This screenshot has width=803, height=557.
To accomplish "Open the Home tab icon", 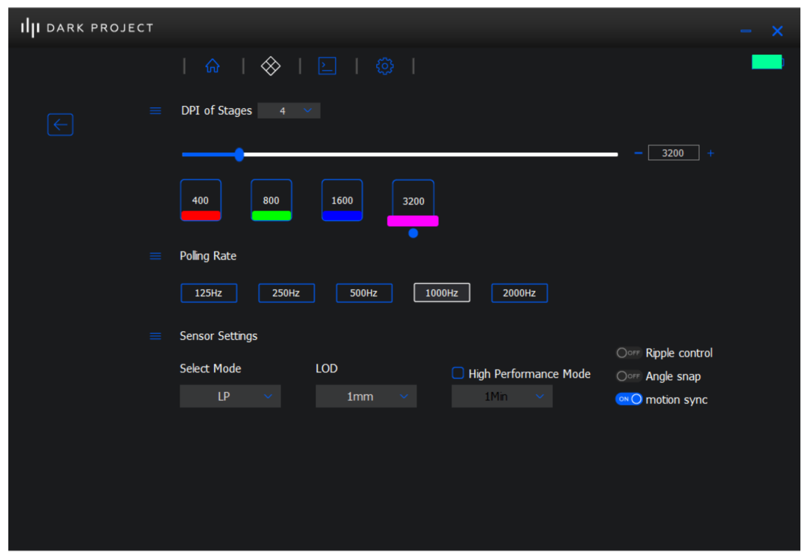I will 212,66.
